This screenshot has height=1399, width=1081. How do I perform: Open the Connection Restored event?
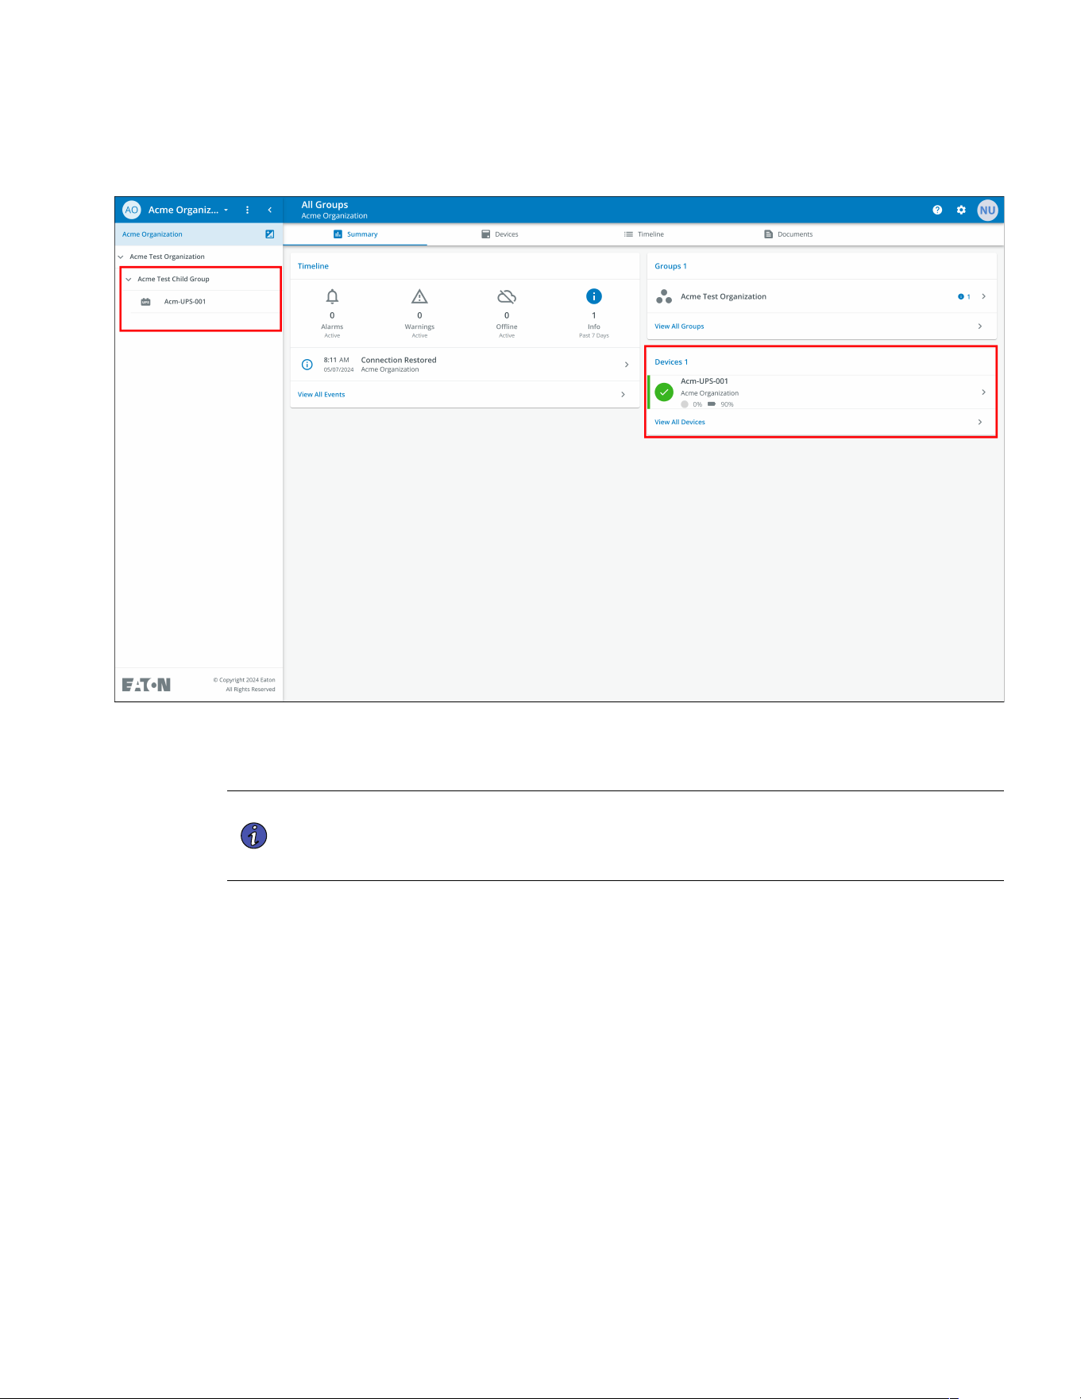point(465,365)
